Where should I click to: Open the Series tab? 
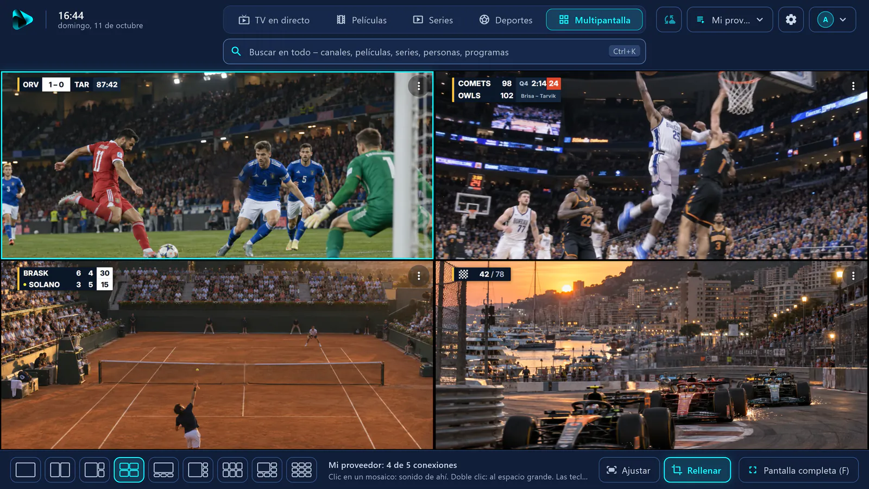click(433, 20)
